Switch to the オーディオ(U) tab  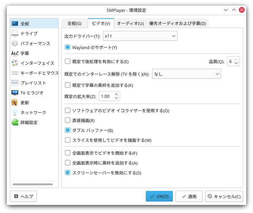(x=130, y=23)
